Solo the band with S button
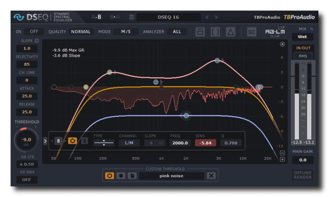329x197 pixels. coord(84,141)
